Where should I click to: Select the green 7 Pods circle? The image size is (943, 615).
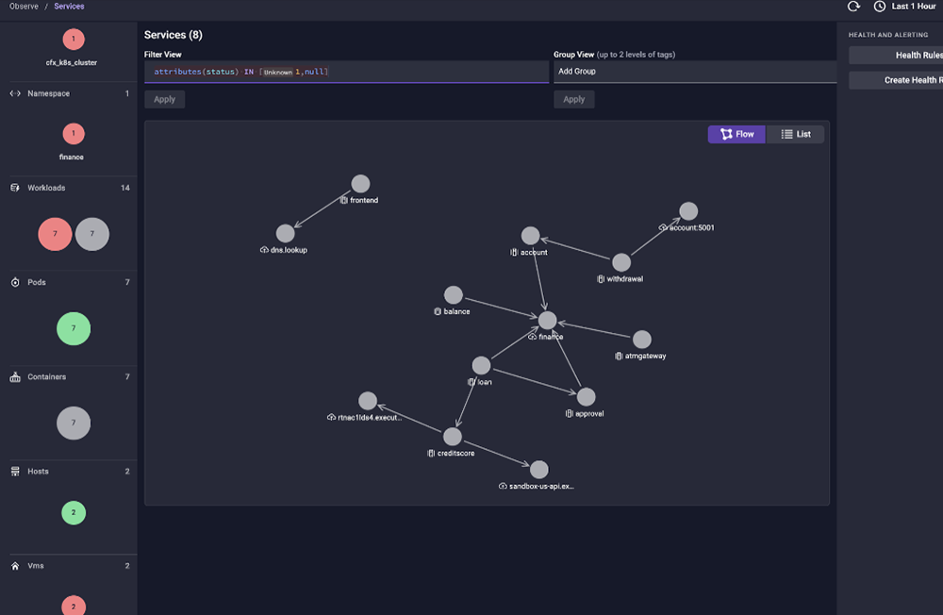click(x=74, y=328)
